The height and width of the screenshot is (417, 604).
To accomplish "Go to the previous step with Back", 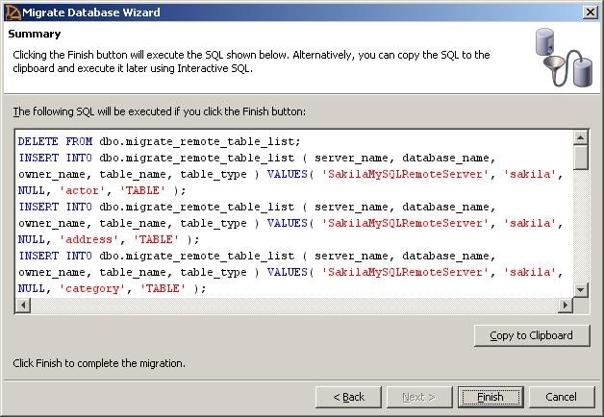I will pyautogui.click(x=348, y=397).
